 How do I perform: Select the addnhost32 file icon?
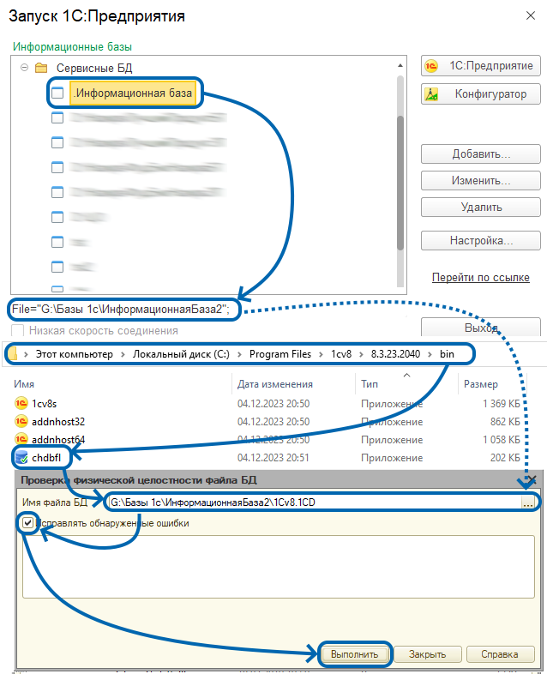21,421
